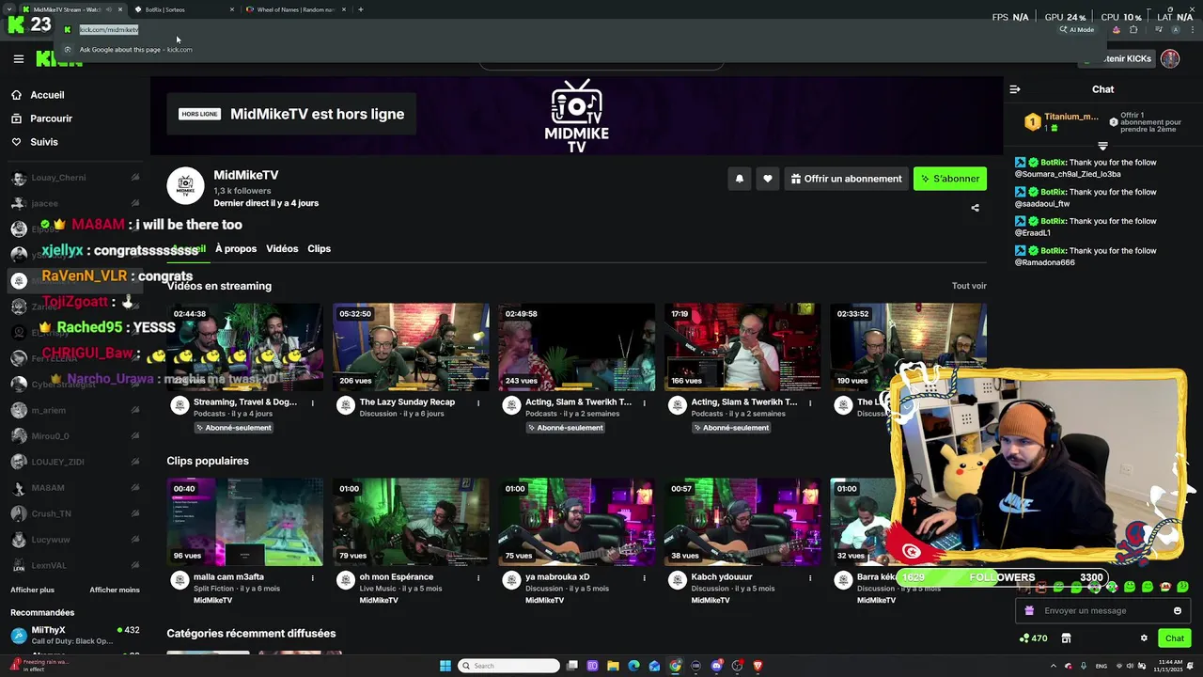
Task: Click the Envoyer un message input field
Action: tap(1101, 610)
